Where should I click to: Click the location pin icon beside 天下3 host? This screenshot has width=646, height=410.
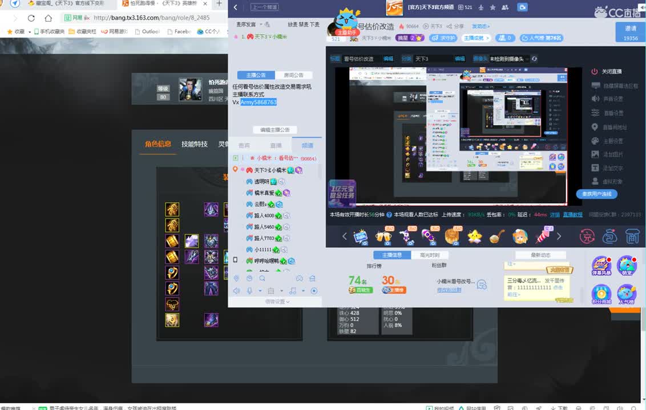tap(235, 170)
